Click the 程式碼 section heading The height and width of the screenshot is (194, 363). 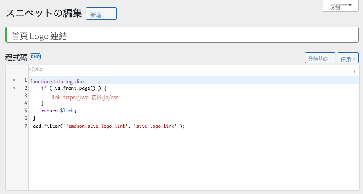16,58
